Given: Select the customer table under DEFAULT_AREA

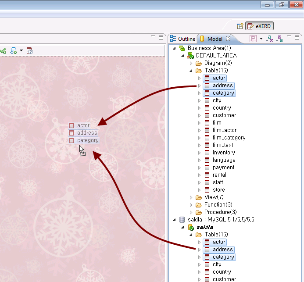Looking at the screenshot, I should 220,115.
